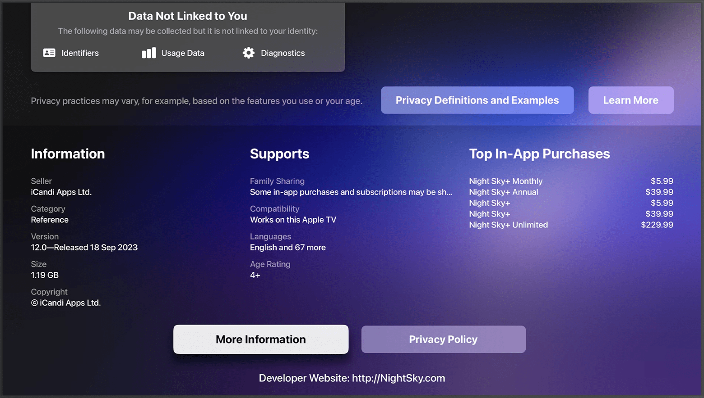Viewport: 704px width, 398px height.
Task: Click copyright '© iCandi Apps Ltd.'
Action: 66,303
